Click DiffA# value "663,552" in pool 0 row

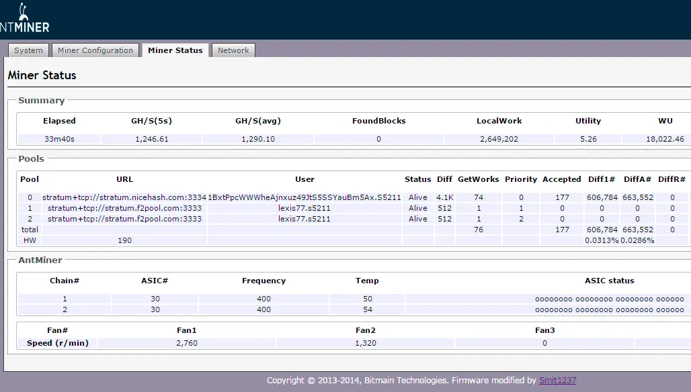(638, 197)
